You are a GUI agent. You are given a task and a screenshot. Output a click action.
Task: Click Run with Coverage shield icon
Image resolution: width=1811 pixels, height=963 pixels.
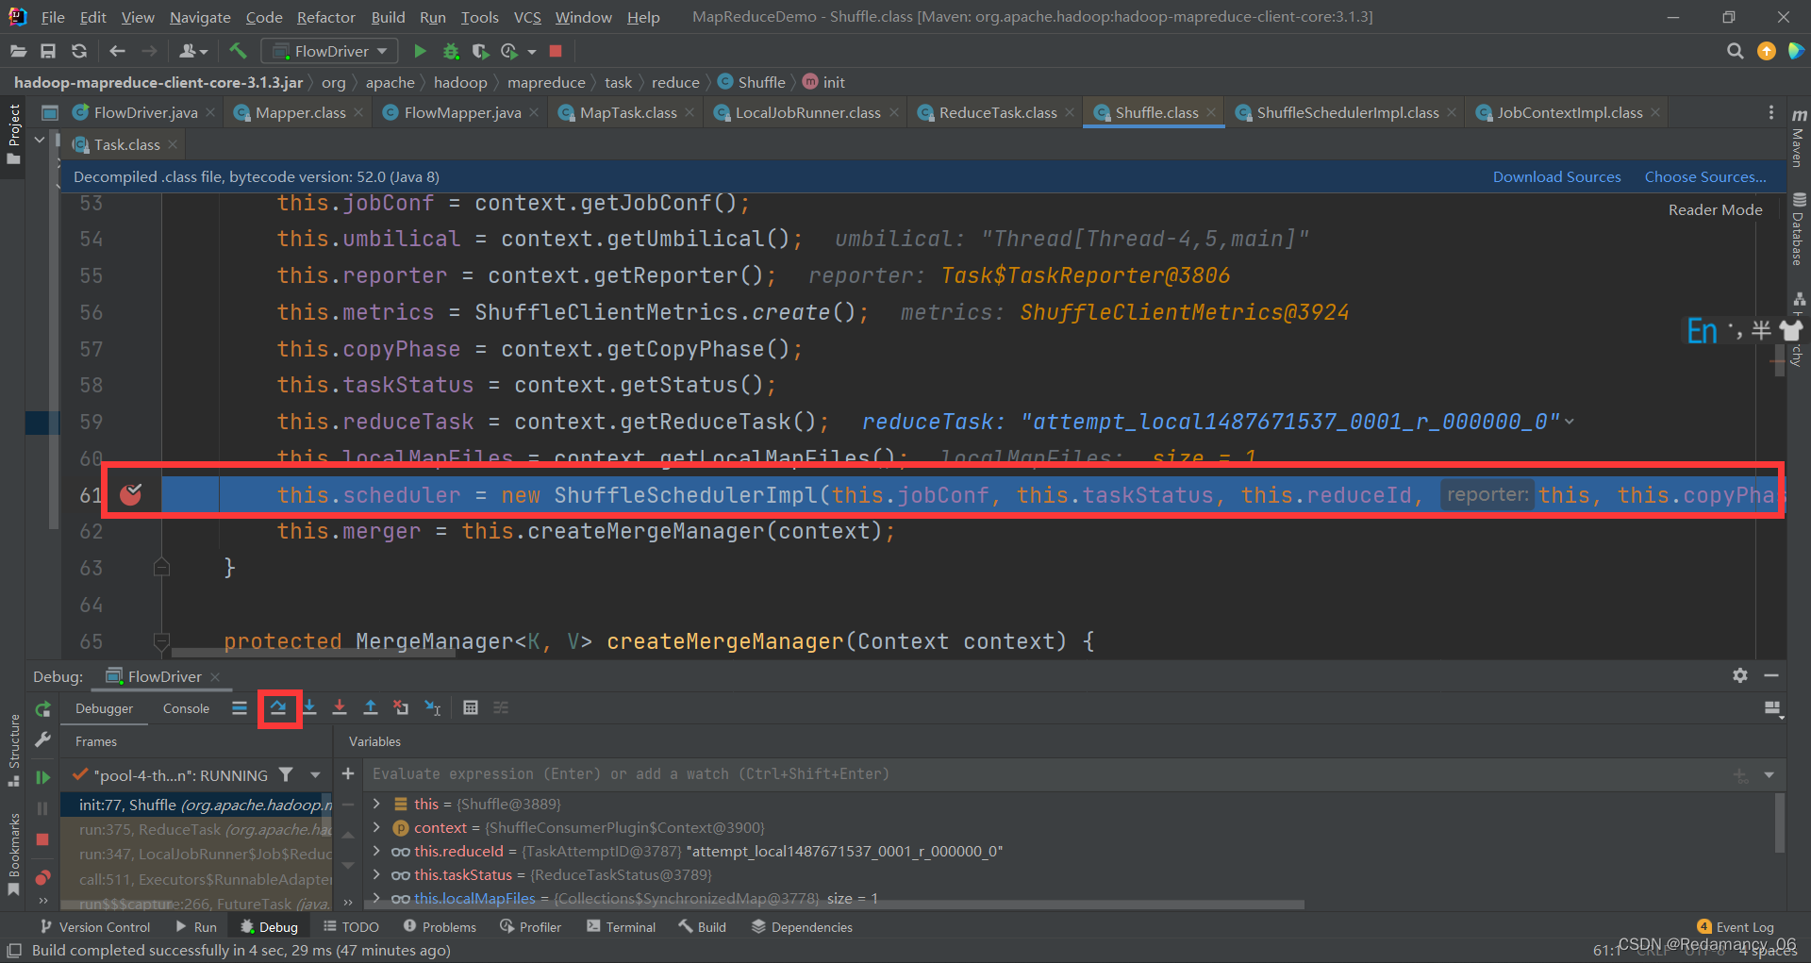pos(480,51)
